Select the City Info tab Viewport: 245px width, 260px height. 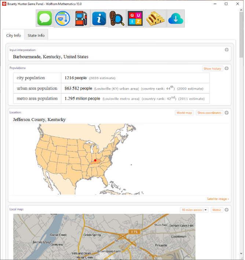click(x=14, y=36)
